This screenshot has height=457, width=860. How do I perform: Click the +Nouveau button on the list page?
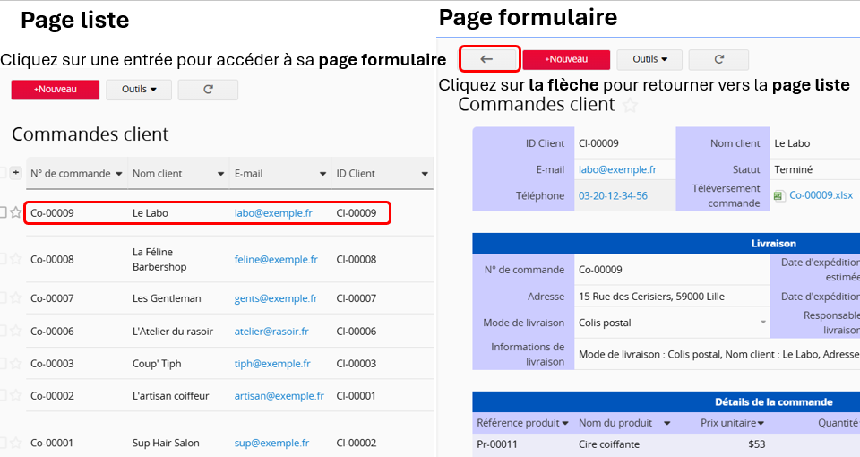coord(55,90)
